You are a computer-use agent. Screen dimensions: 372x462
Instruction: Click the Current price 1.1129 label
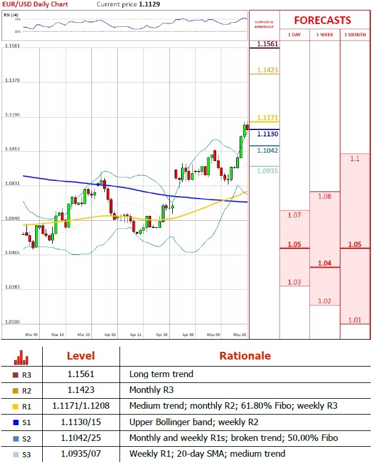[128, 5]
